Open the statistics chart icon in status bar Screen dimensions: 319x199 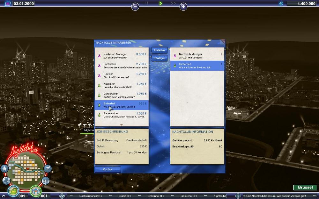pos(62,196)
